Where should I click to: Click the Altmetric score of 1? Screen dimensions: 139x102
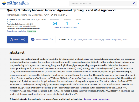[67, 23]
